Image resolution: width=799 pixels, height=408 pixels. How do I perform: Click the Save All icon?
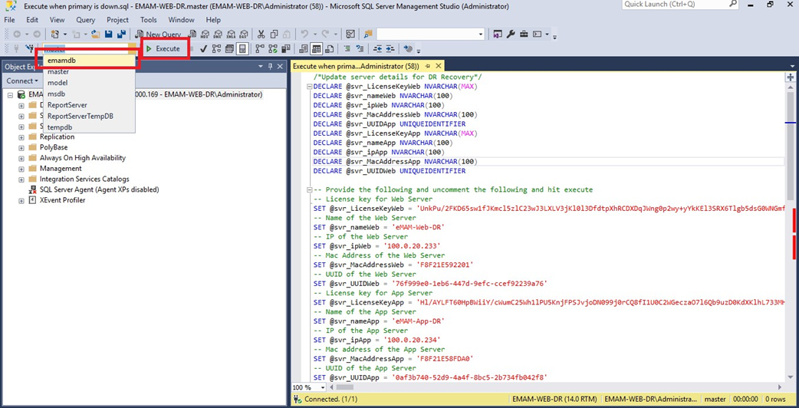(121, 34)
